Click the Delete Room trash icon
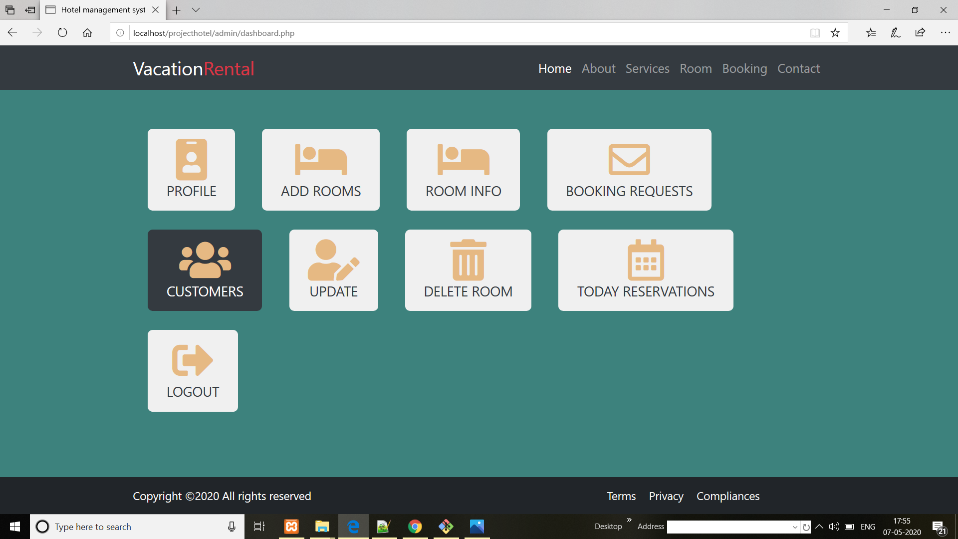 pos(468,259)
